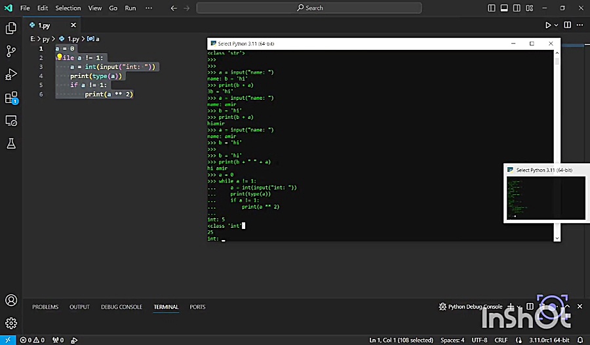
Task: Switch to the PORTS panel tab
Action: (197, 307)
